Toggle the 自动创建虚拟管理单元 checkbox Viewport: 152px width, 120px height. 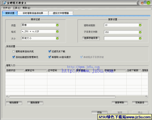point(14,57)
